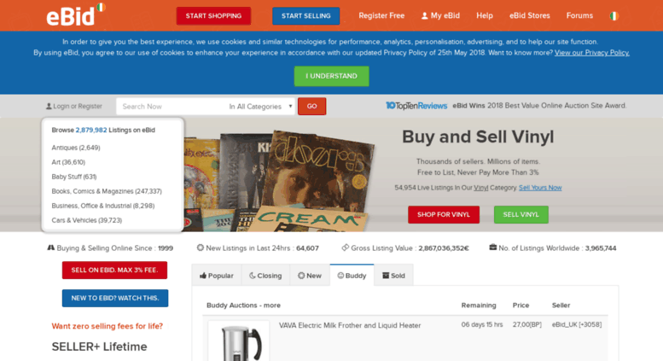Click the eBid logo
Image resolution: width=663 pixels, height=361 pixels.
coord(76,15)
